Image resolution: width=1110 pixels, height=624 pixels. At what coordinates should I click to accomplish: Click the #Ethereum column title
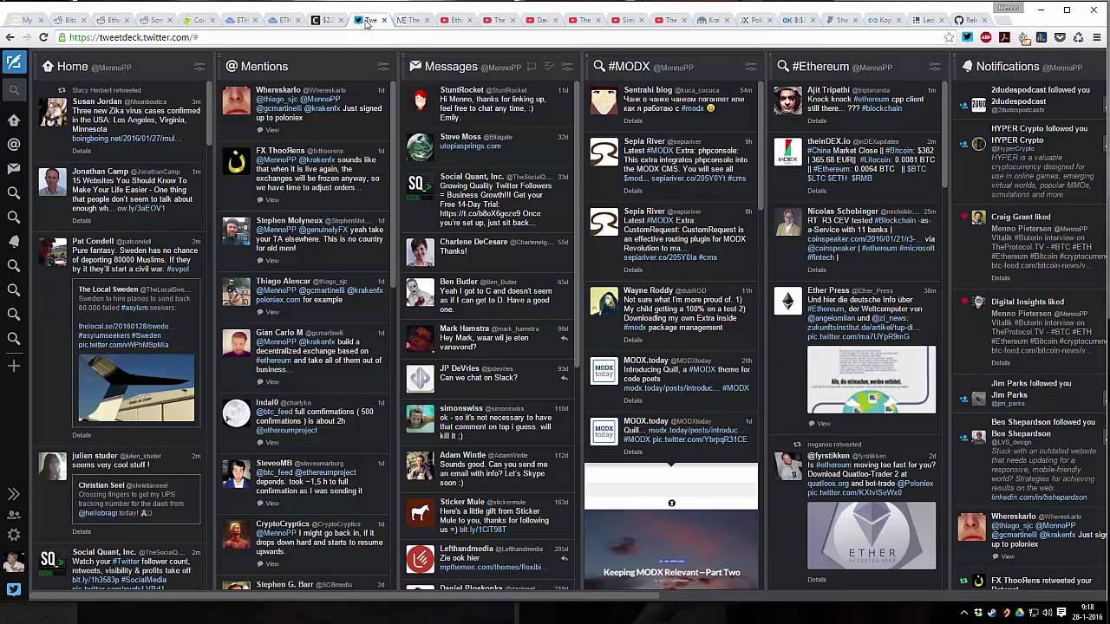pyautogui.click(x=820, y=67)
